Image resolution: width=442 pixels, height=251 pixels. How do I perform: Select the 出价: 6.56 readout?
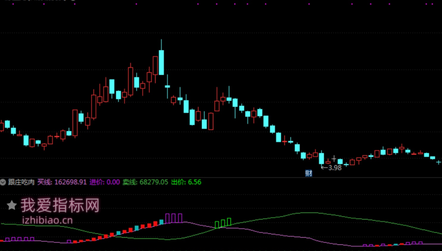(186, 182)
